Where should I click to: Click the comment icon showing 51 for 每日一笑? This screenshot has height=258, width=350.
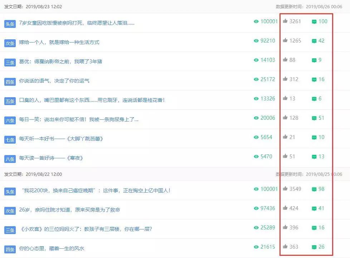pos(314,118)
